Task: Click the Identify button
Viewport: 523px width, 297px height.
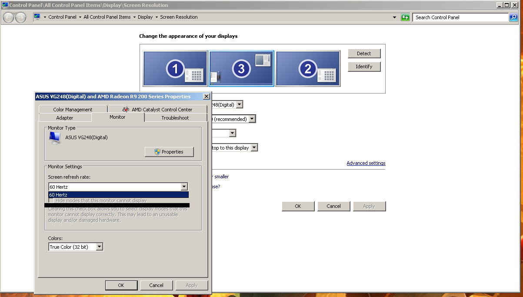Action: tap(364, 67)
